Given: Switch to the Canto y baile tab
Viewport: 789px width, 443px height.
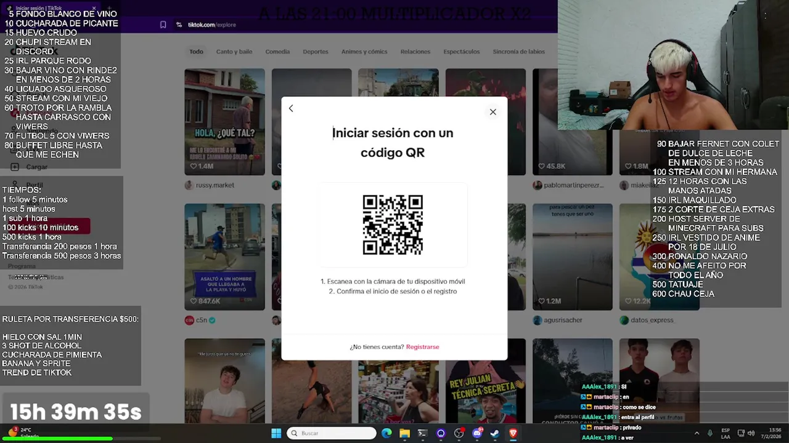Looking at the screenshot, I should [234, 52].
